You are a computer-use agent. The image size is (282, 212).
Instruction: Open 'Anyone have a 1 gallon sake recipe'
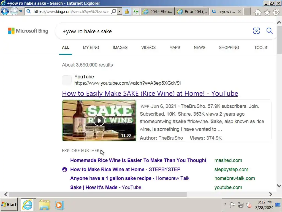coord(130,179)
